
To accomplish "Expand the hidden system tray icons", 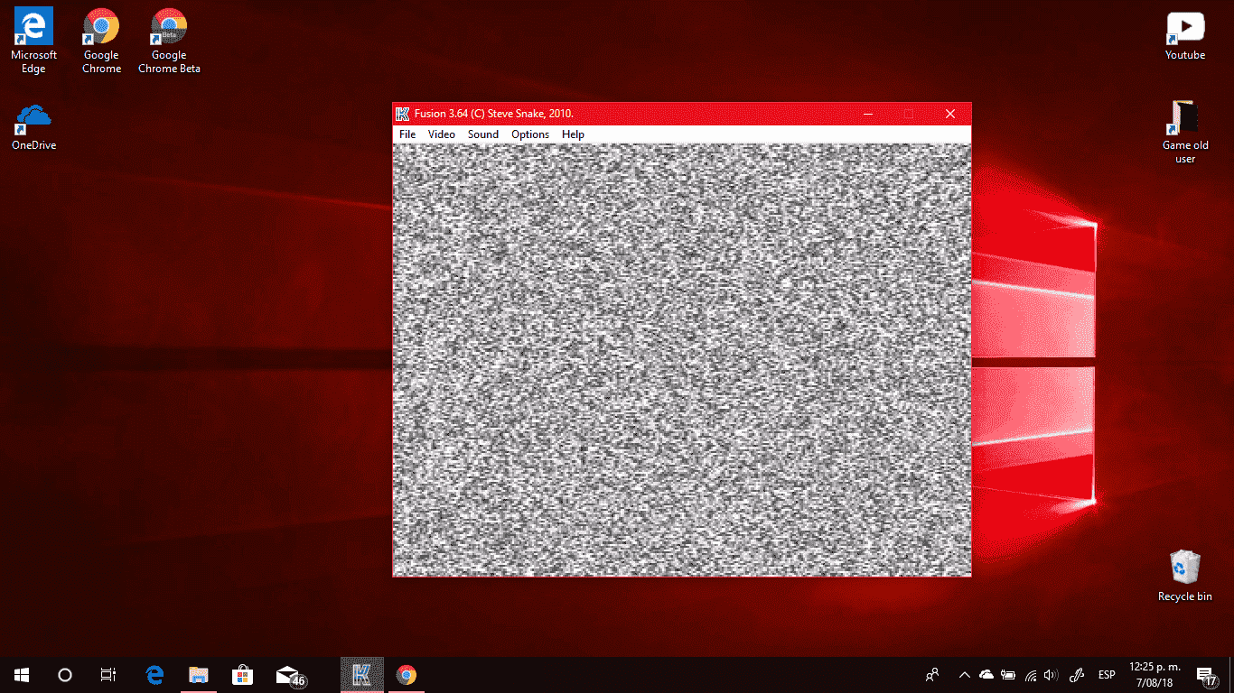I will tap(964, 675).
